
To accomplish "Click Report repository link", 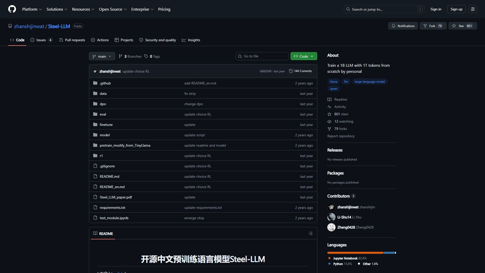I will pyautogui.click(x=341, y=136).
